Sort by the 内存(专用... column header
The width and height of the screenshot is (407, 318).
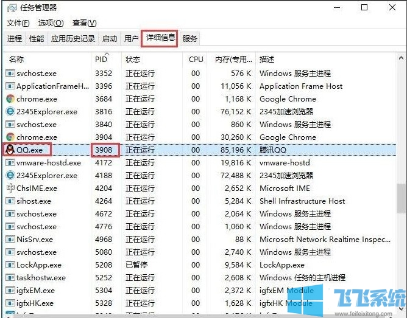pyautogui.click(x=232, y=60)
